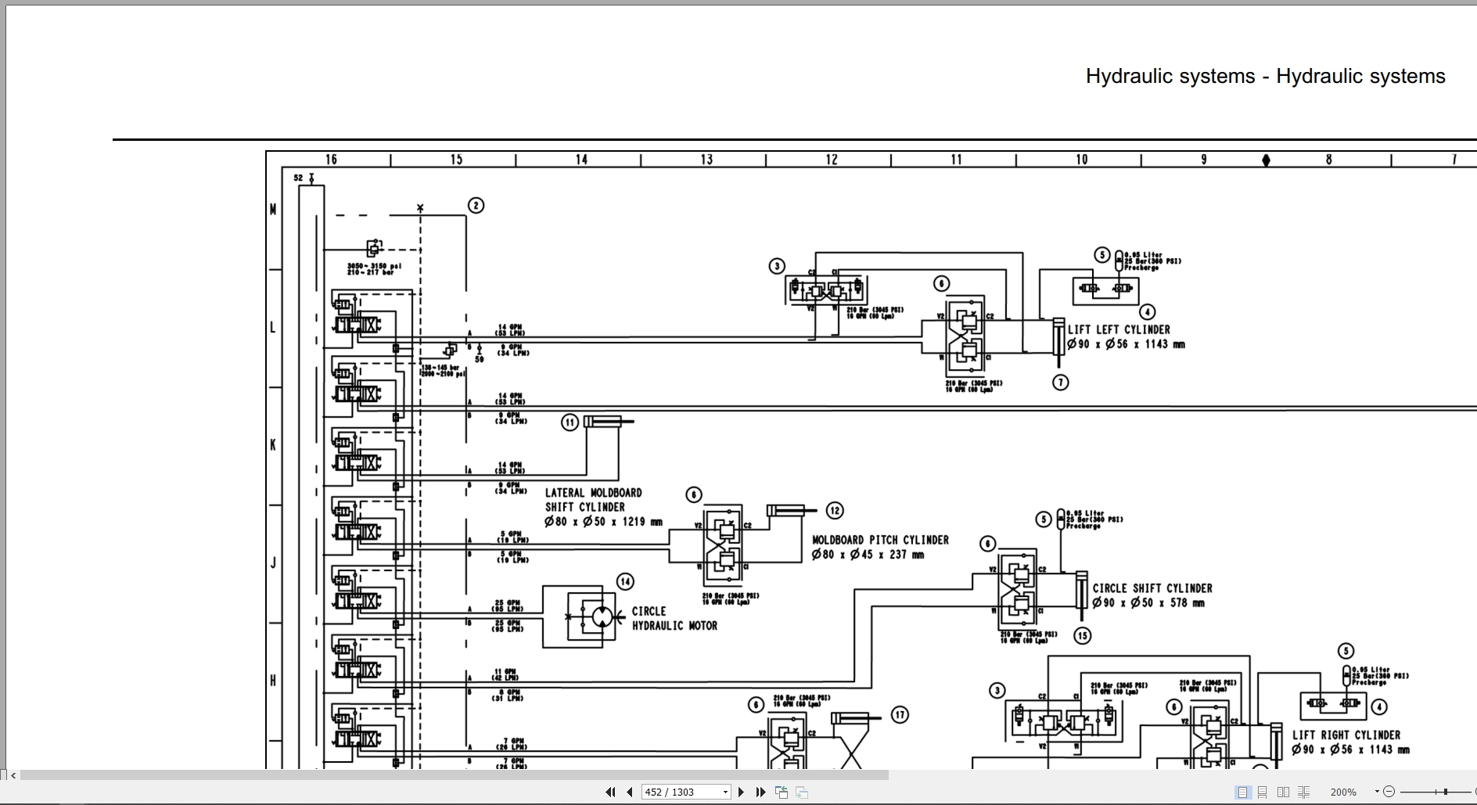Select single page view layout

[x=1242, y=792]
